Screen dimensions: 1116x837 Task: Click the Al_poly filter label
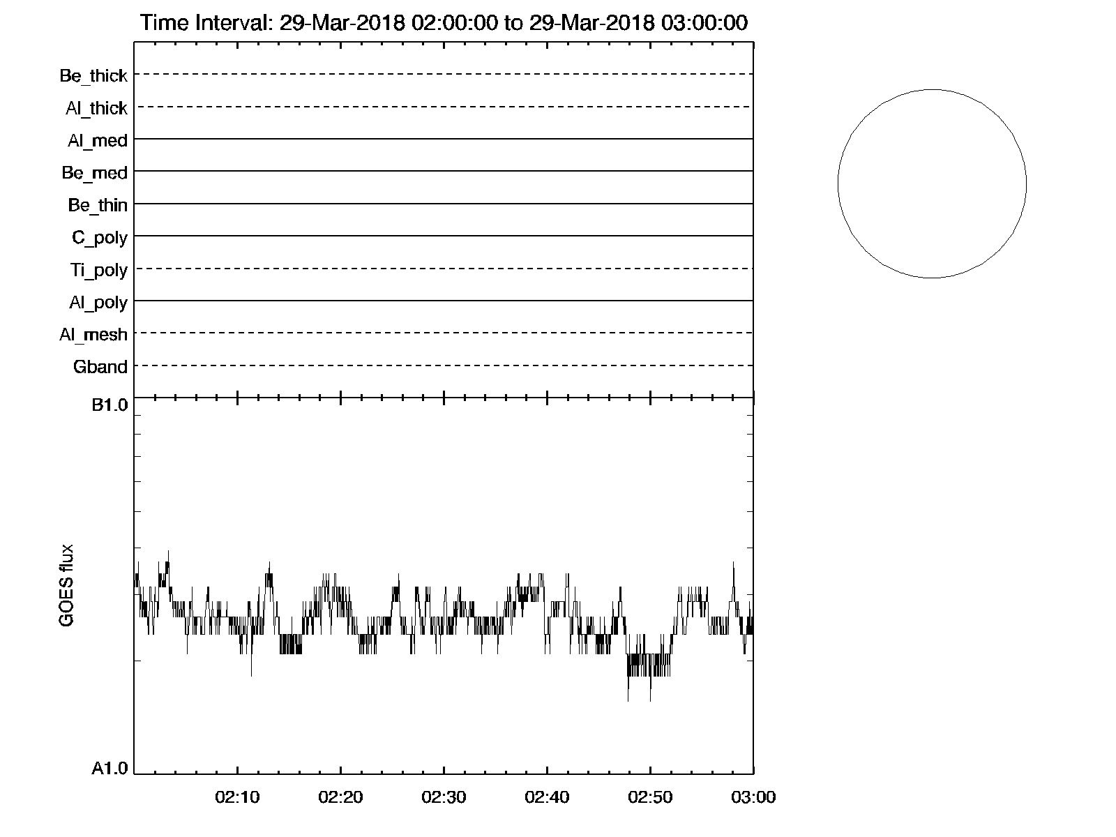click(x=98, y=303)
